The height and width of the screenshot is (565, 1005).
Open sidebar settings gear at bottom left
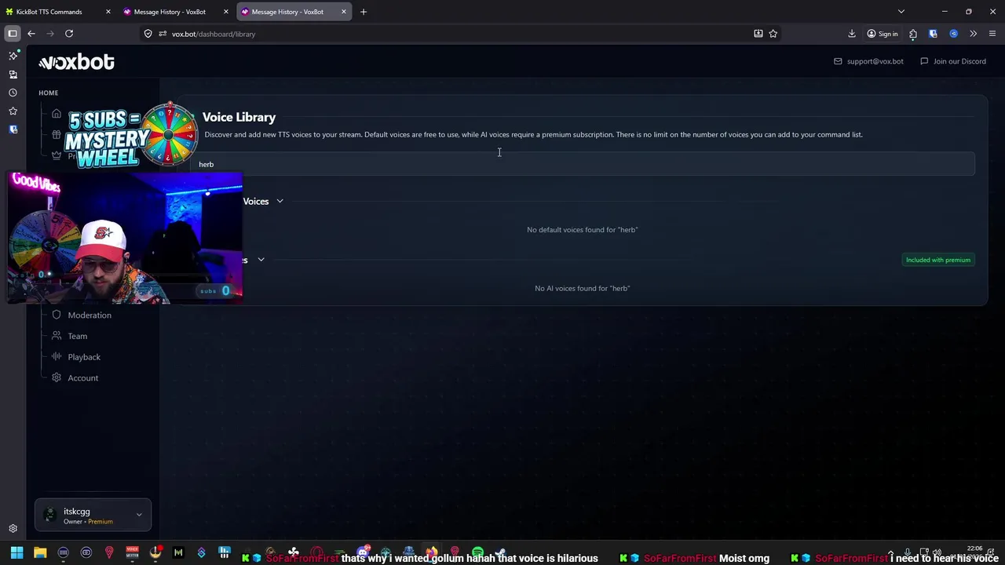point(13,529)
